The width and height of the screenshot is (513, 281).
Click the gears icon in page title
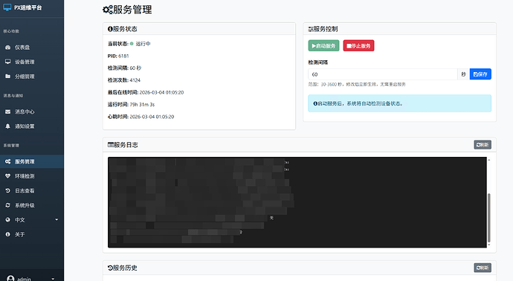coord(107,10)
